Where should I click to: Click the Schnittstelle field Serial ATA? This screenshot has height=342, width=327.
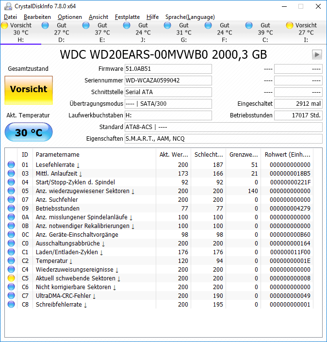pos(168,92)
